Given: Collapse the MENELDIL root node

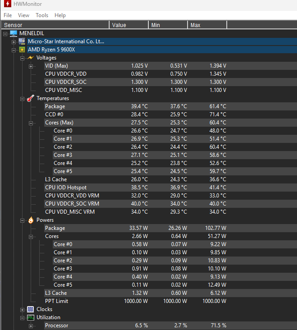Looking at the screenshot, I should point(5,34).
